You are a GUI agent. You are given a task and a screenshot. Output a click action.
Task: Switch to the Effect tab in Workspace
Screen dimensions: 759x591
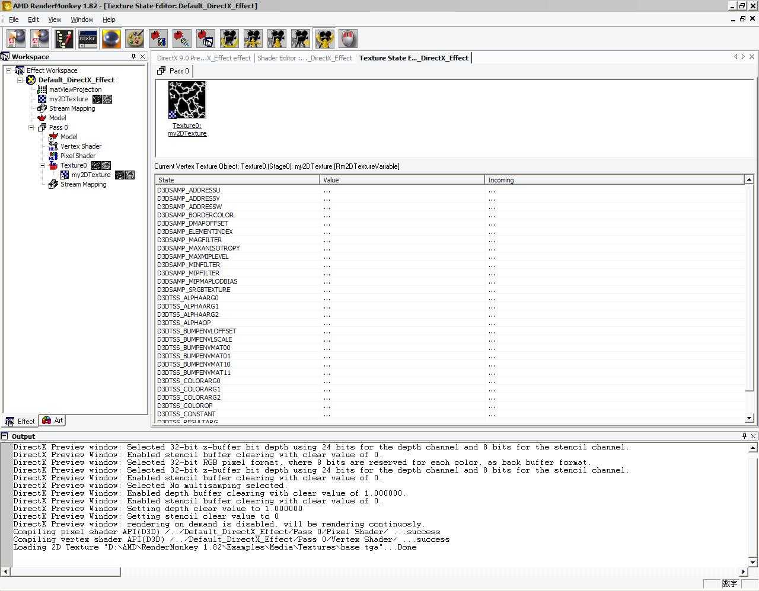(x=20, y=421)
